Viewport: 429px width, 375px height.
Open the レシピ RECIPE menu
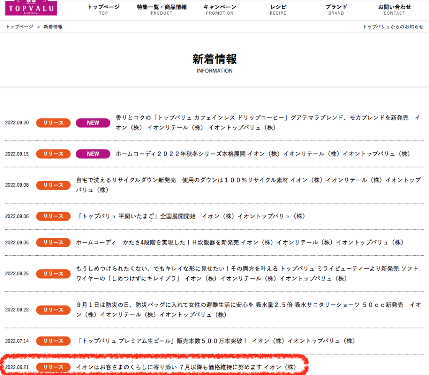[278, 10]
